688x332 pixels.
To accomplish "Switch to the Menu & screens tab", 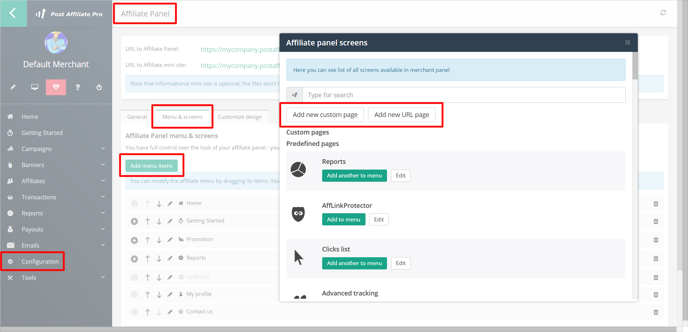I will 182,117.
